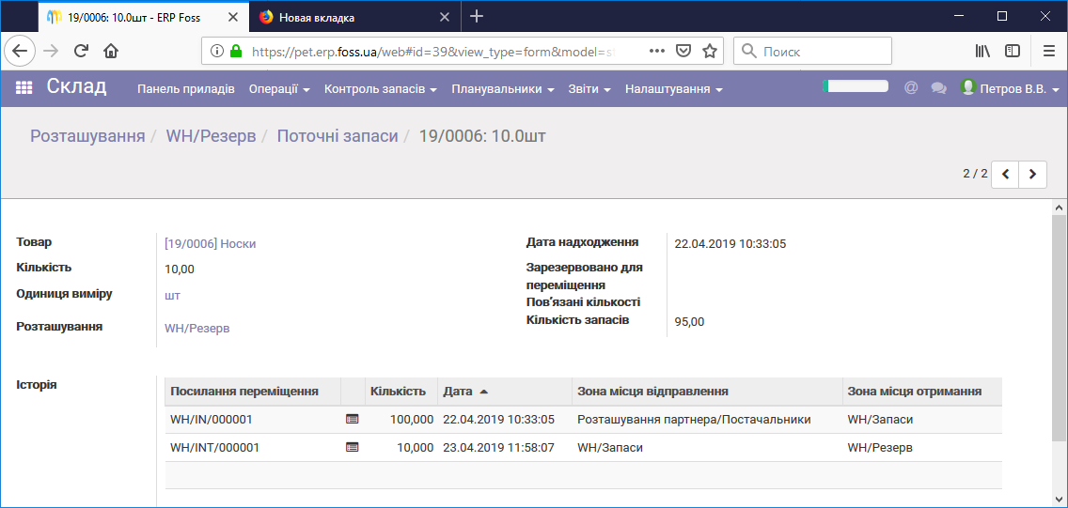Click the 95,00 stock quantity value
Screen dimensions: 1068x508
coord(689,322)
